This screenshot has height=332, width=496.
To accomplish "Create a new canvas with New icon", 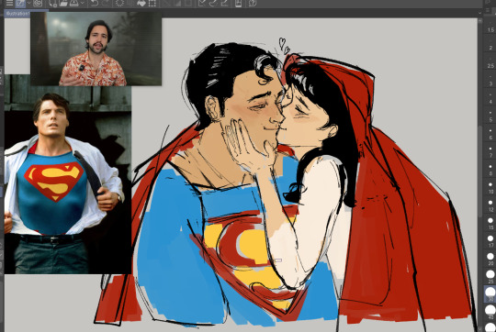I will (53, 3).
